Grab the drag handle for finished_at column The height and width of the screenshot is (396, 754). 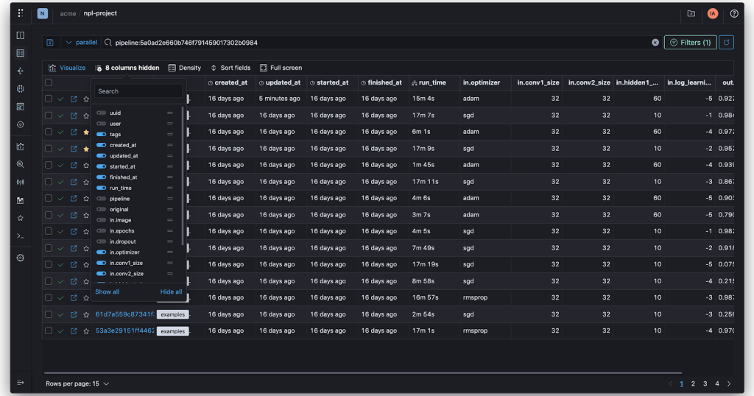(170, 177)
